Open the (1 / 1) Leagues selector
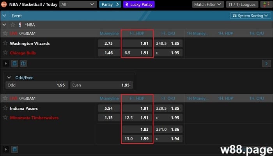This screenshot has height=156, width=273. [x=242, y=4]
